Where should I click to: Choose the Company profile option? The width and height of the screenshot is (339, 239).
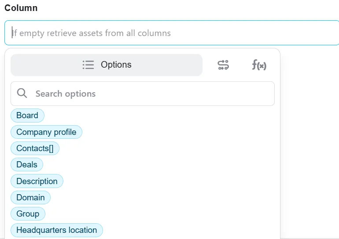coord(46,132)
